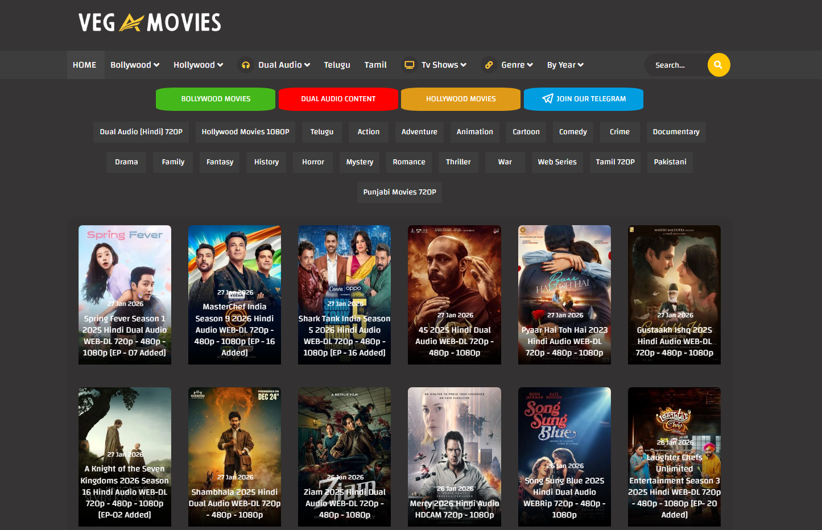The width and height of the screenshot is (822, 530).
Task: Click the link icon beside Genre
Action: point(489,65)
